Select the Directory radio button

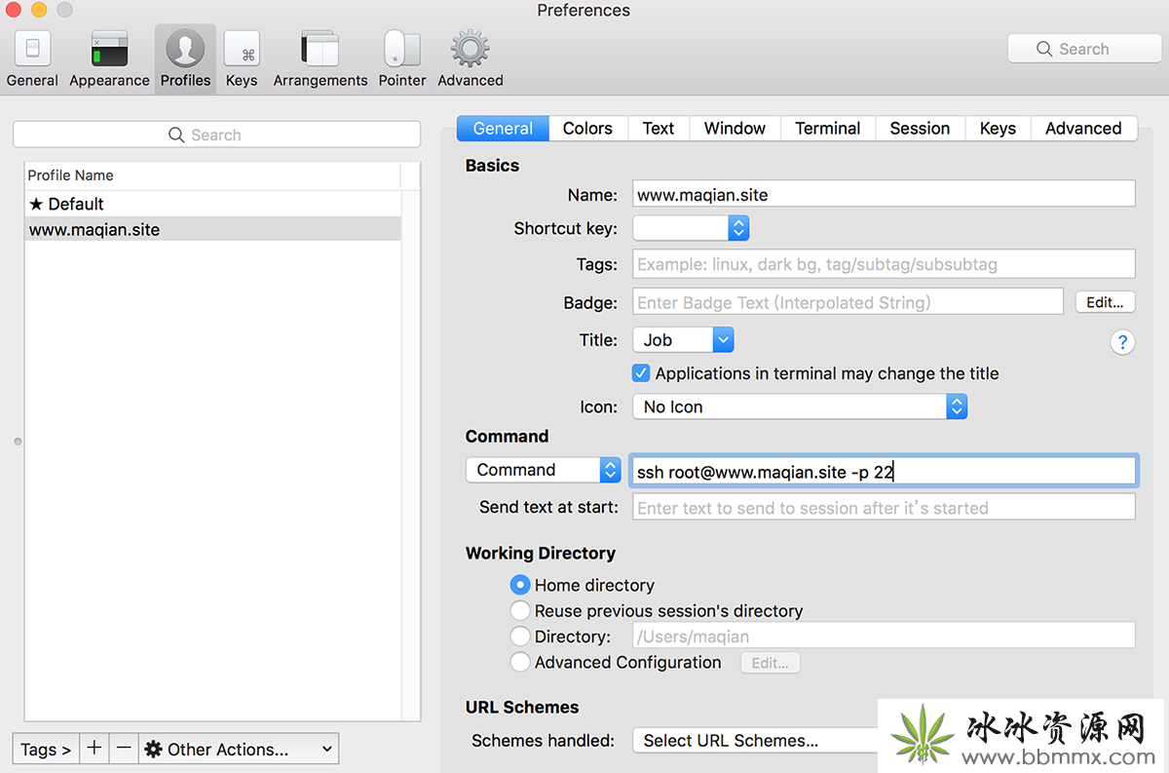pyautogui.click(x=520, y=637)
